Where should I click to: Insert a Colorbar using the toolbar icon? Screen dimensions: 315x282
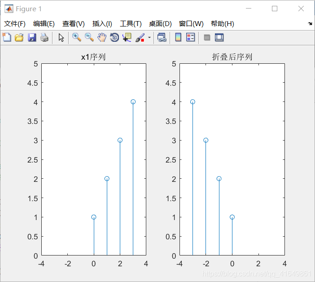click(178, 37)
